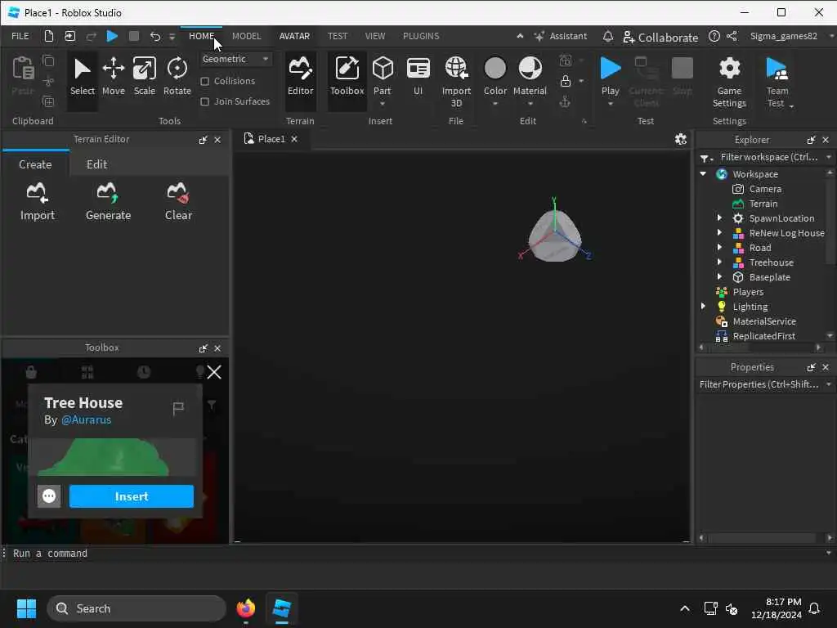Viewport: 837px width, 628px height.
Task: Open the Material dropdown arrow
Action: [x=530, y=104]
